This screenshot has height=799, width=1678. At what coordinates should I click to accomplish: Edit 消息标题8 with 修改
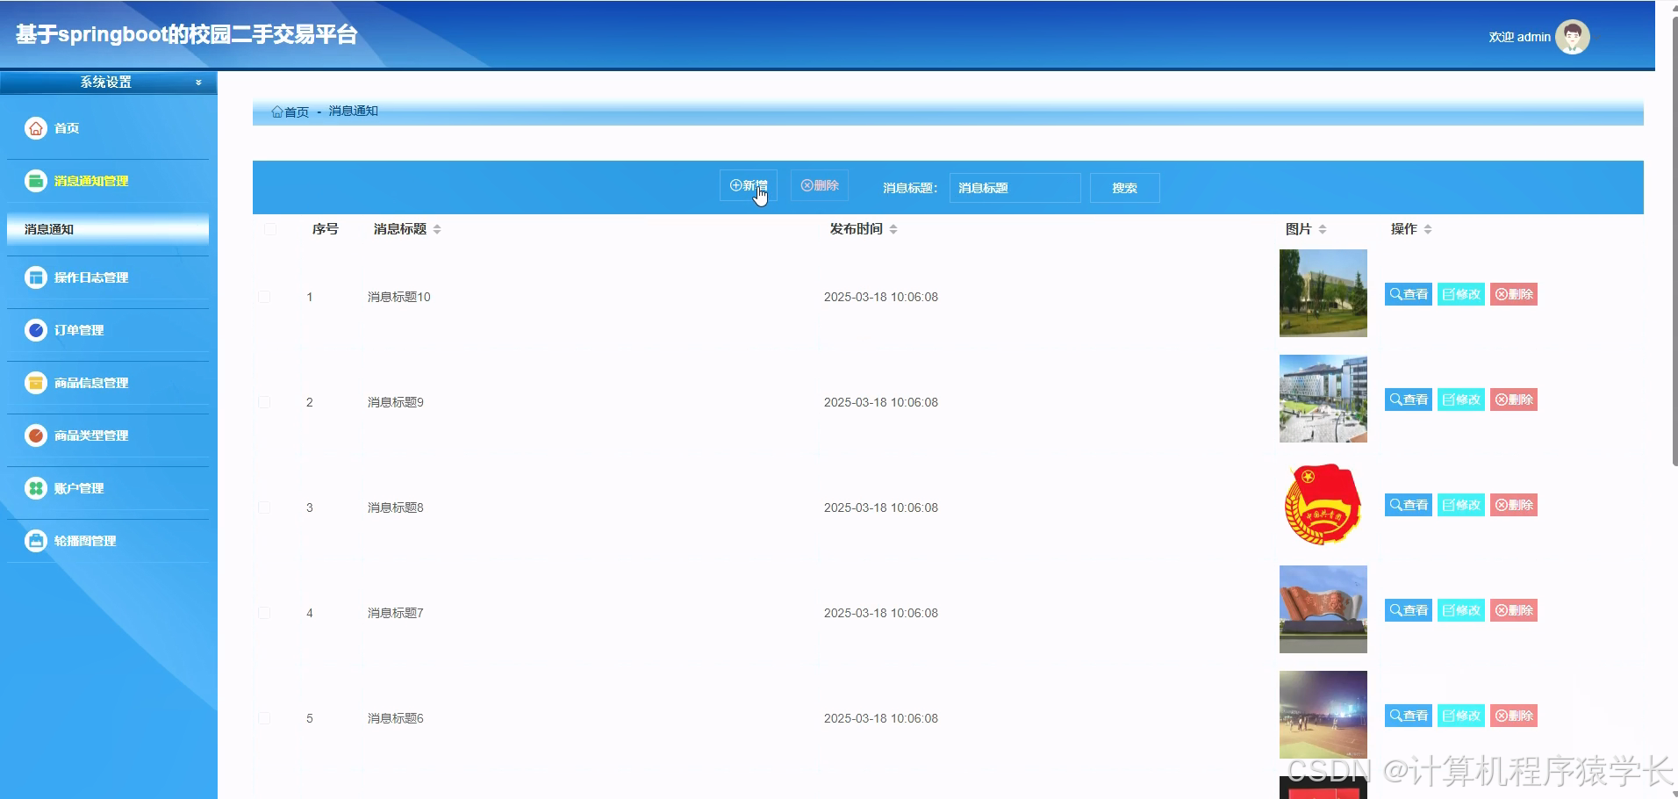1461,505
